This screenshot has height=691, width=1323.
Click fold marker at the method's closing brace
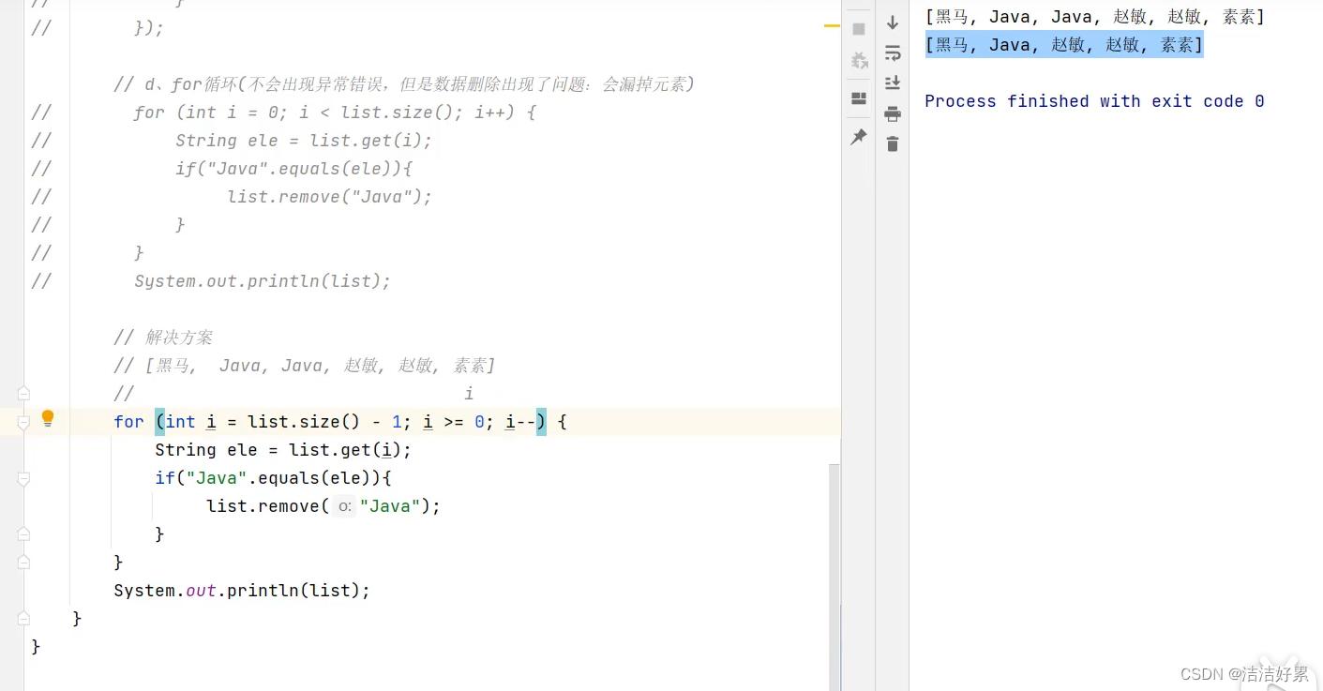coord(23,618)
